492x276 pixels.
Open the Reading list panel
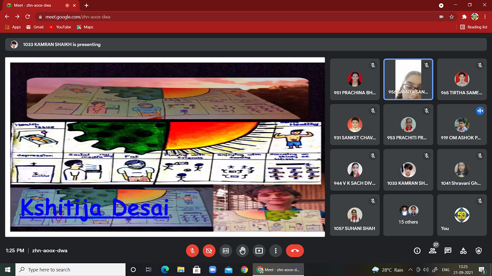(x=474, y=27)
